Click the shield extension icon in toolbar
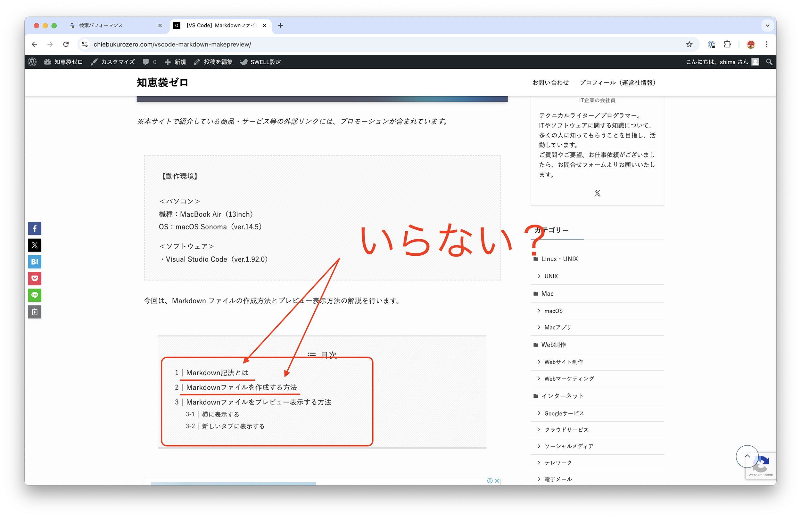This screenshot has height=518, width=801. point(711,44)
